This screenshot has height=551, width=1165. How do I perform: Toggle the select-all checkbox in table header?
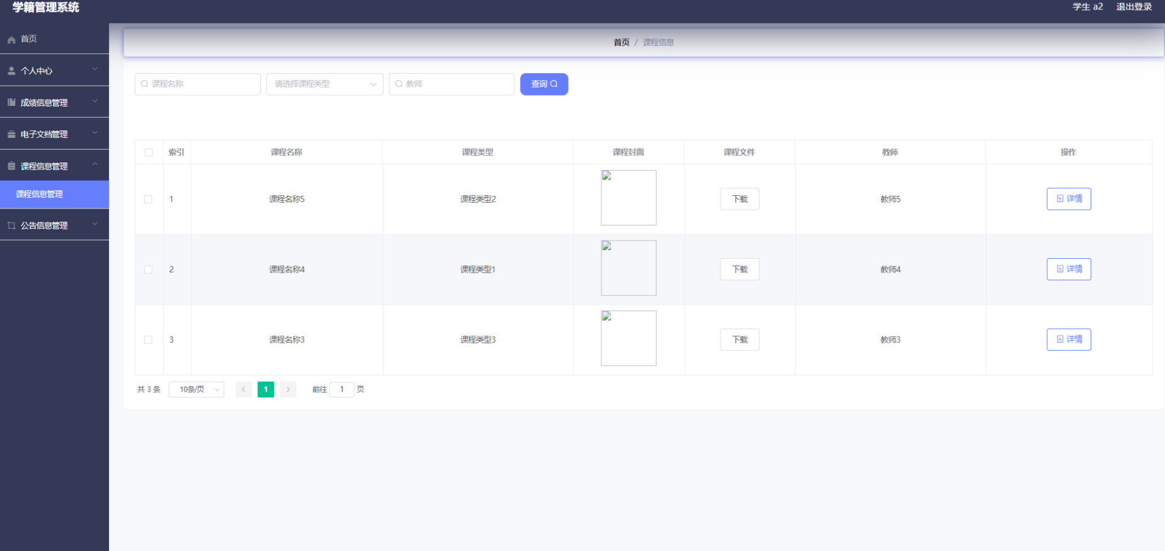pos(149,152)
